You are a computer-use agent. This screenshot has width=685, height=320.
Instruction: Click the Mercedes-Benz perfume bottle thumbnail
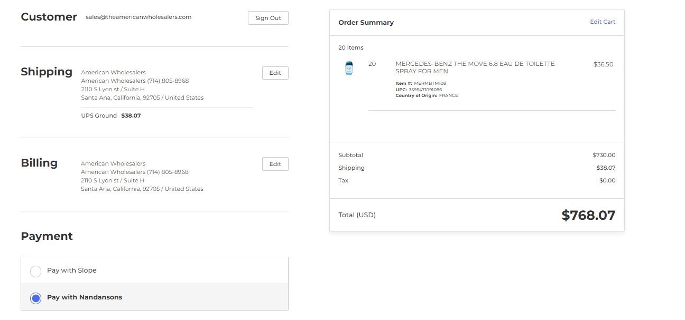[349, 68]
